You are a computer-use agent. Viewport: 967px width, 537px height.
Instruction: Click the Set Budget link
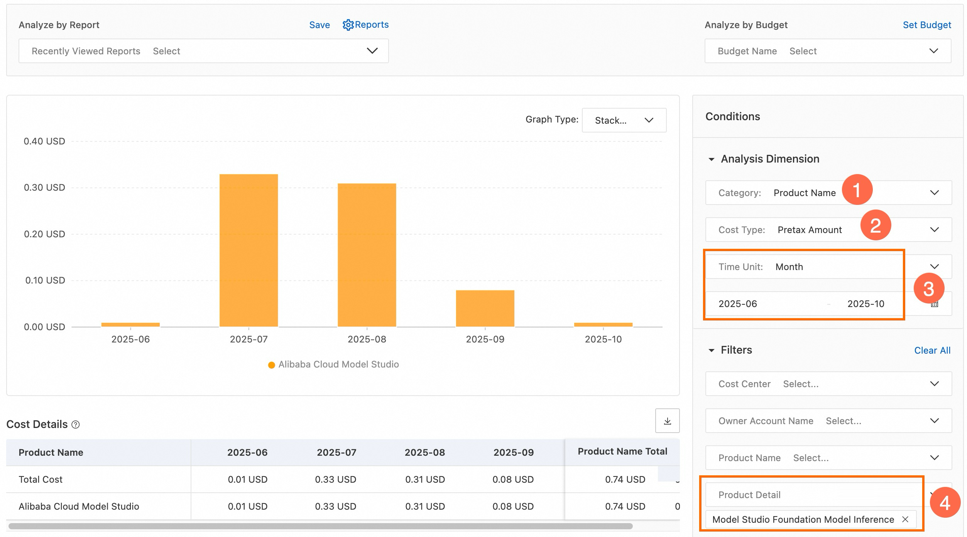point(926,25)
